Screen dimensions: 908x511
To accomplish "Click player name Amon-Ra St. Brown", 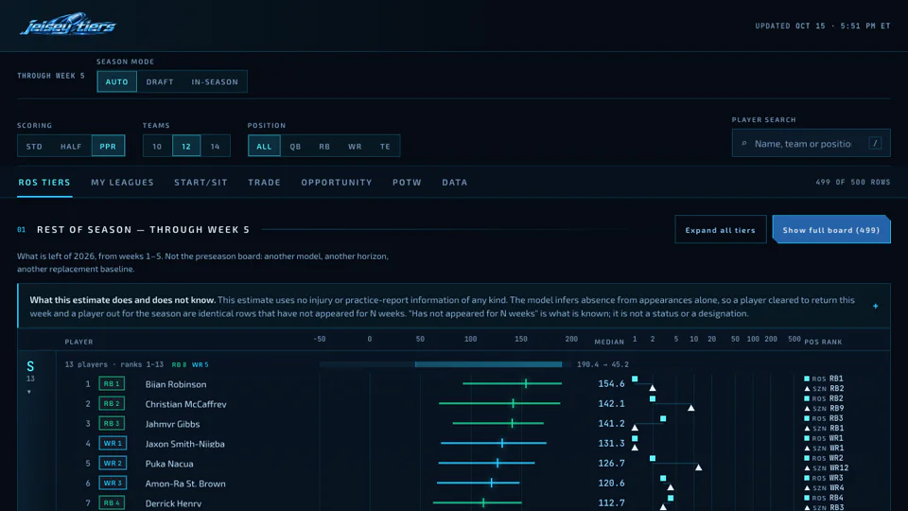I will [185, 484].
